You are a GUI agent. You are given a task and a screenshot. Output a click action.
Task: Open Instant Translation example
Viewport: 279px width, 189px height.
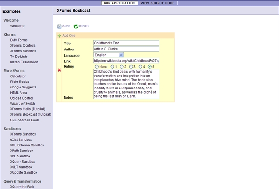[x=24, y=62]
